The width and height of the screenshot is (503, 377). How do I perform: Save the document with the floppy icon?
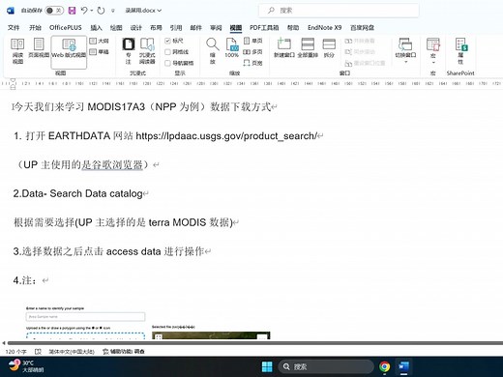pos(72,11)
